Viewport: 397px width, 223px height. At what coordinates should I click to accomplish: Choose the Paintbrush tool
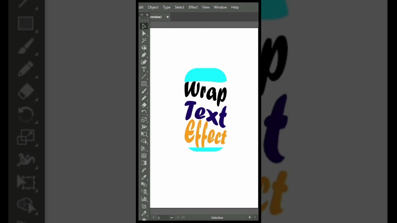point(144,91)
